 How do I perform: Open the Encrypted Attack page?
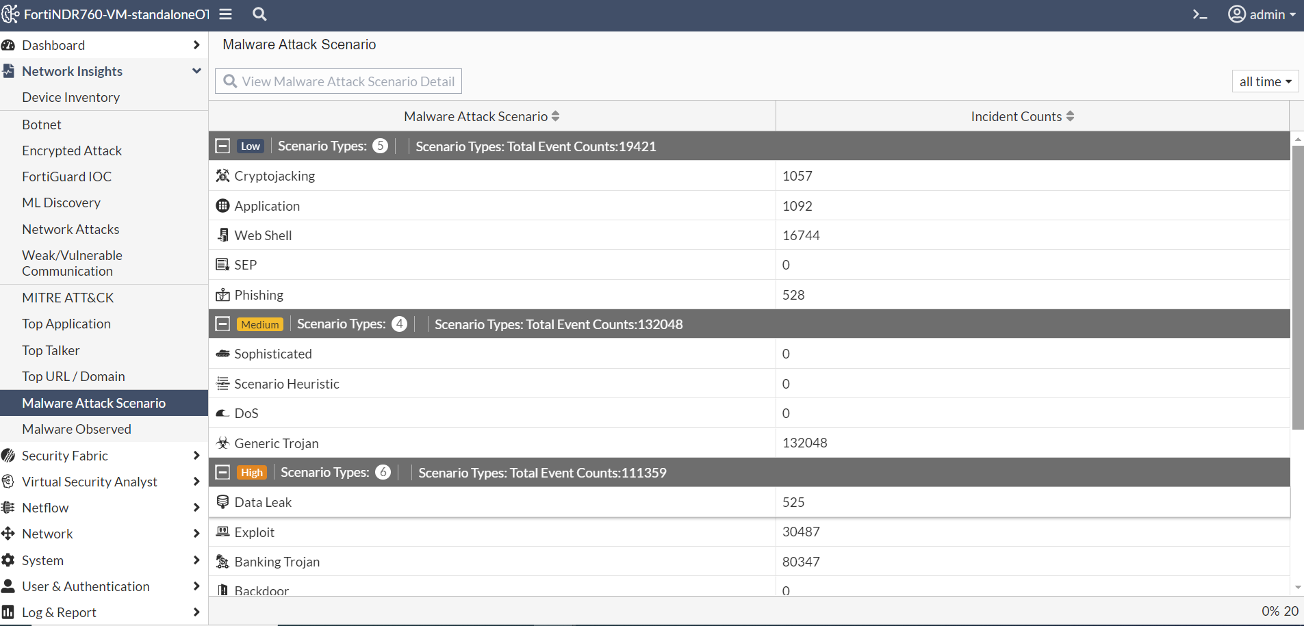click(72, 150)
